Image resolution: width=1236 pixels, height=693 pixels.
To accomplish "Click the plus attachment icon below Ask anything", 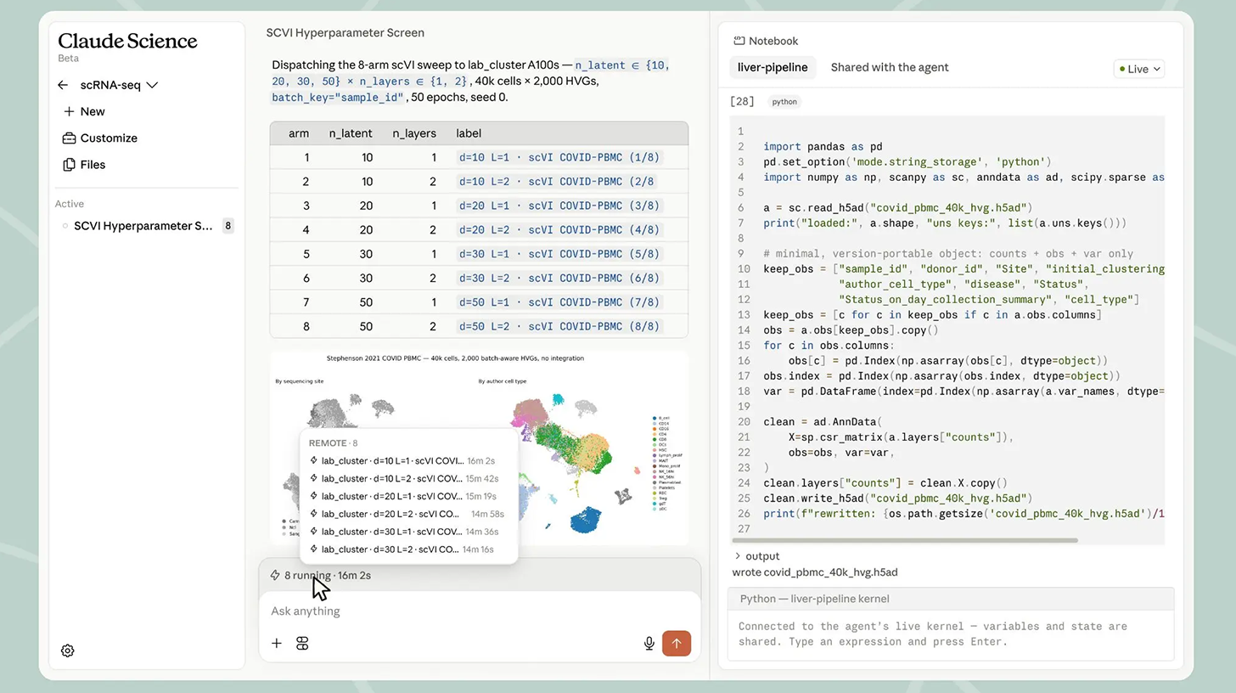I will pos(277,644).
